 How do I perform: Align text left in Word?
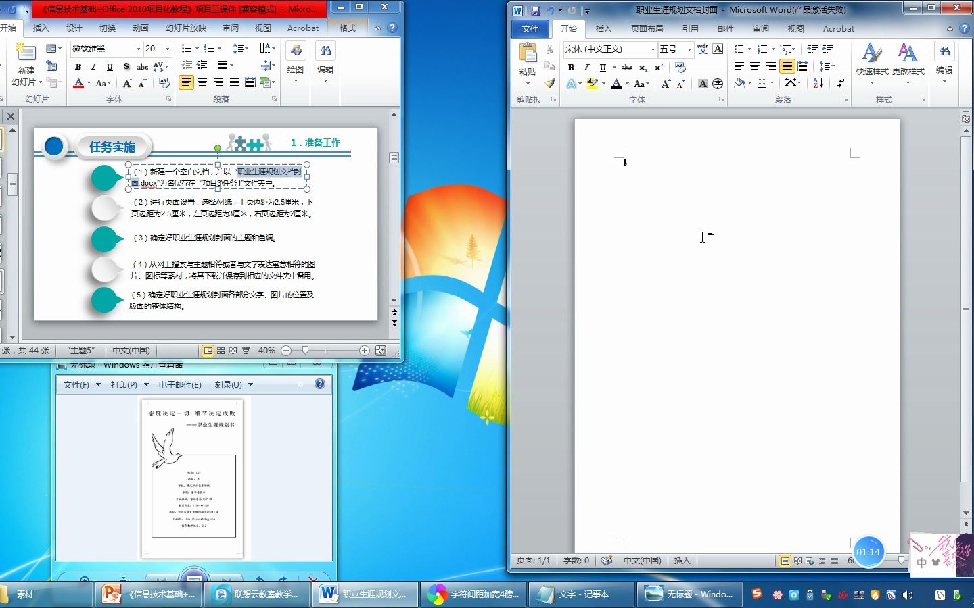(739, 66)
